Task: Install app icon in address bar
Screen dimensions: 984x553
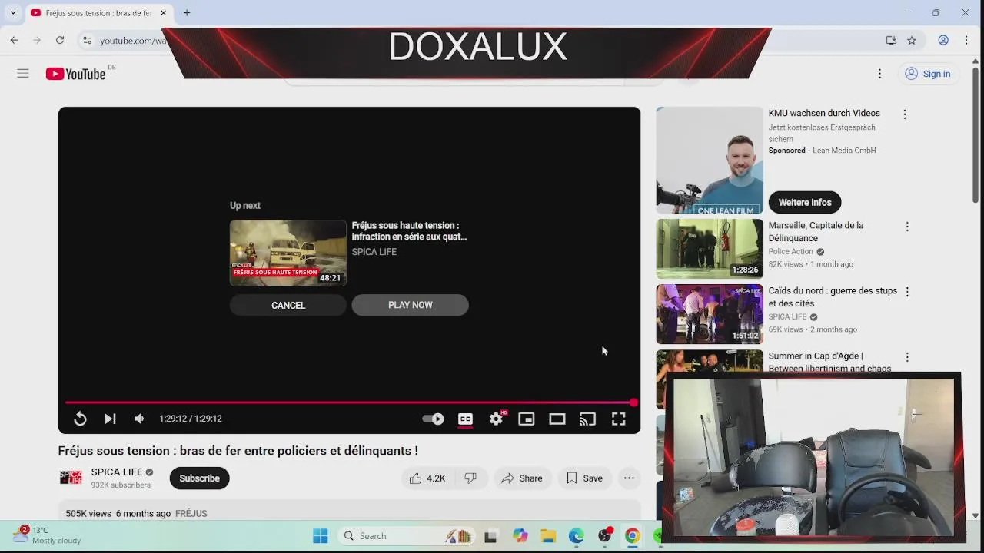Action: [x=891, y=40]
